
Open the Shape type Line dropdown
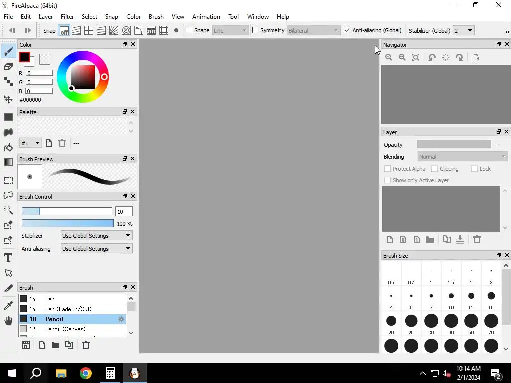tap(230, 30)
